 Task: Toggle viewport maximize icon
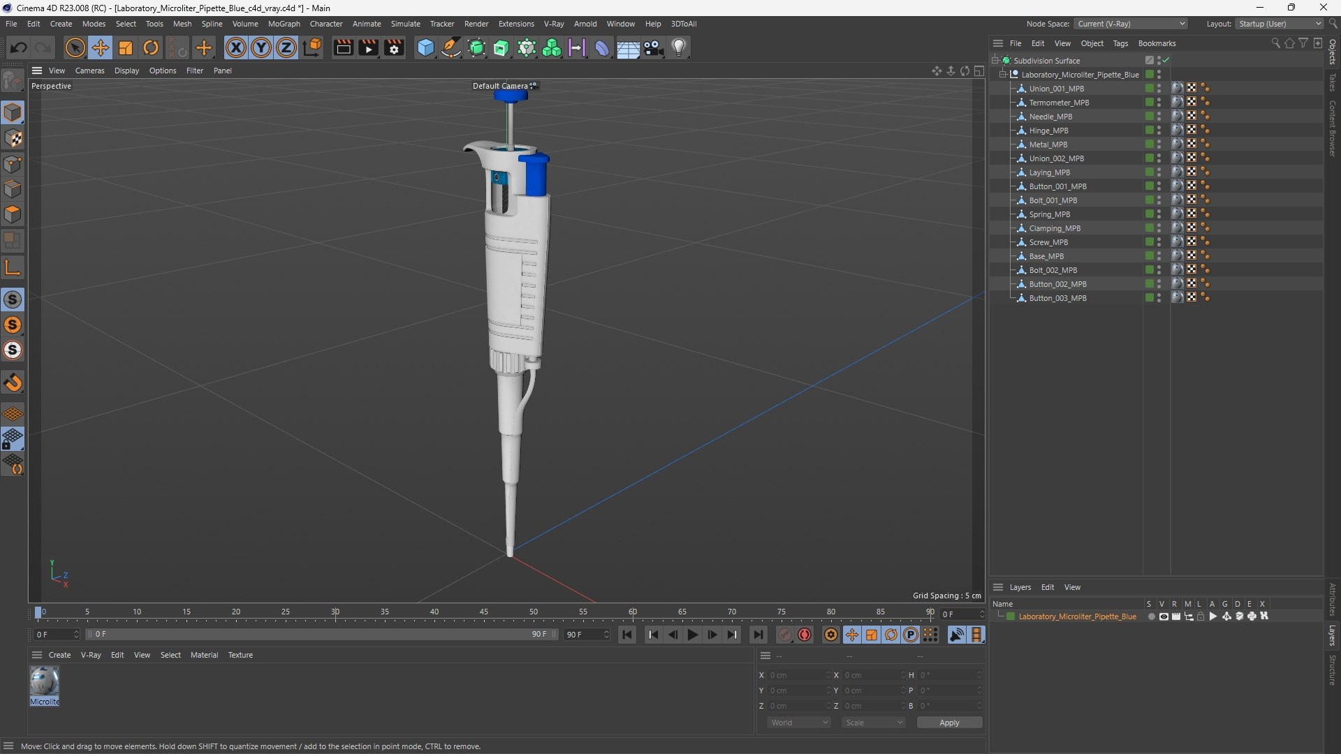click(979, 71)
